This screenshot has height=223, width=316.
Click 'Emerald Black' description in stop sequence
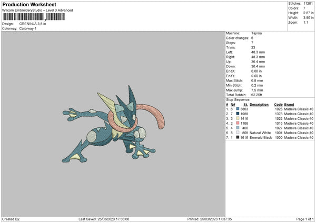pos(261,137)
